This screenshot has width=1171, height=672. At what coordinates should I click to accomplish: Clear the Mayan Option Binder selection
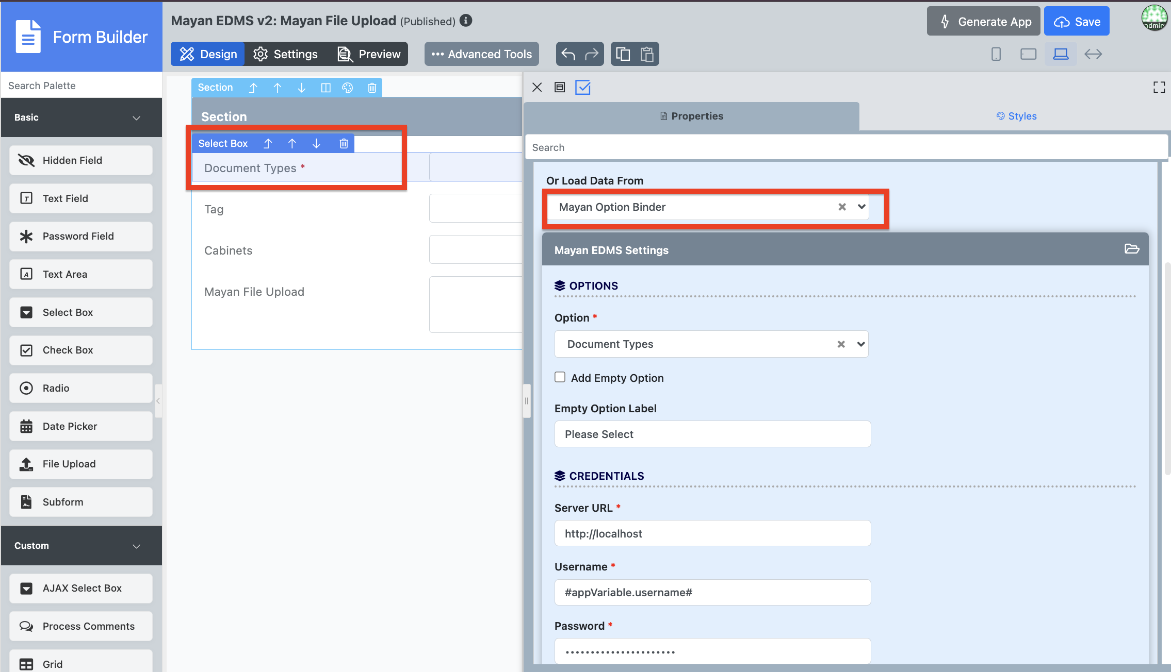(842, 207)
